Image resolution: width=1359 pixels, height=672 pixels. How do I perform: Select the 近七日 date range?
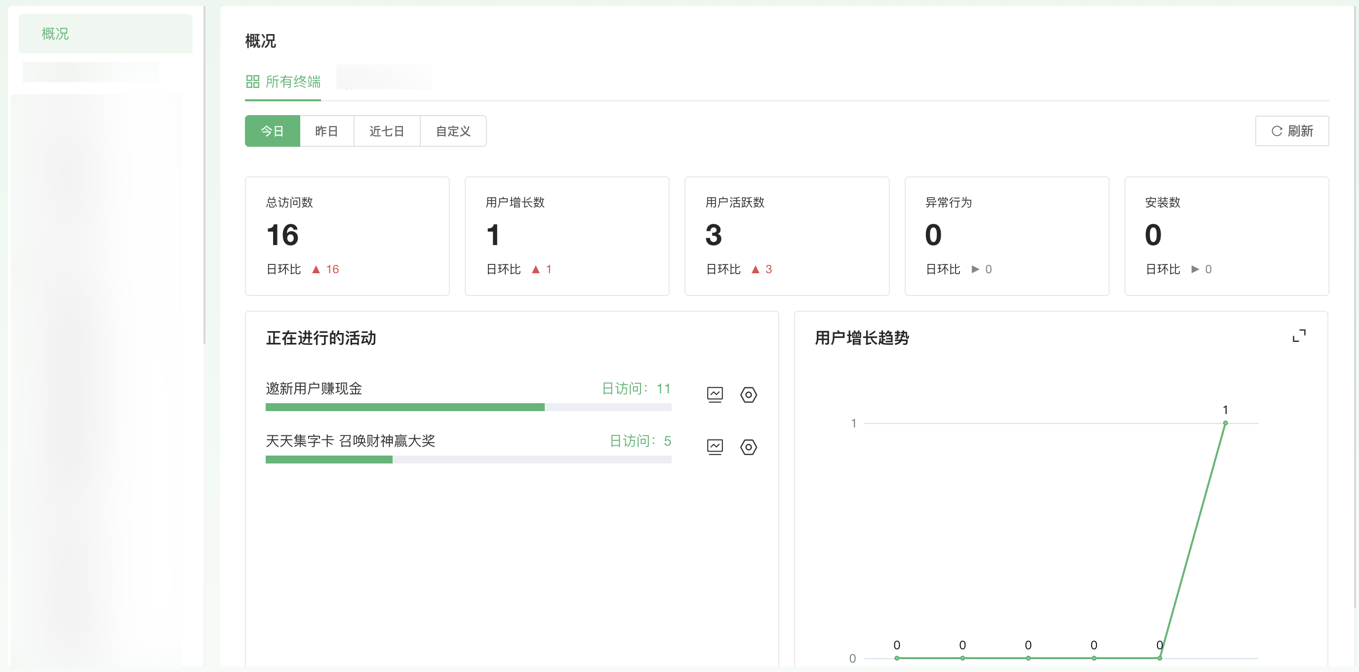click(x=387, y=131)
